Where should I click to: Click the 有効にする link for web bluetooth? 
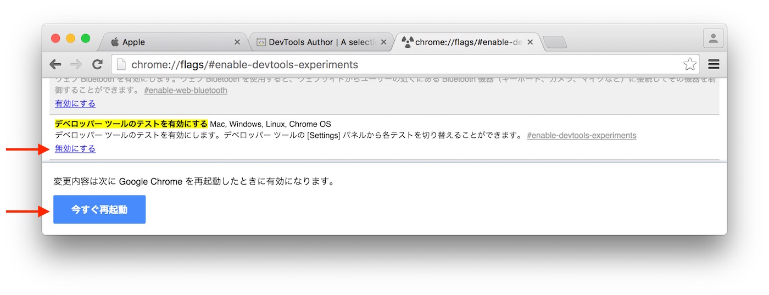coord(75,103)
